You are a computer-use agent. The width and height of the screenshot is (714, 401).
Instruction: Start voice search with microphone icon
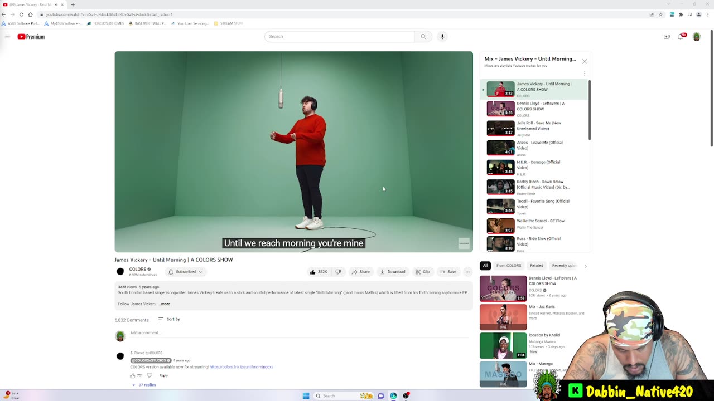[442, 37]
